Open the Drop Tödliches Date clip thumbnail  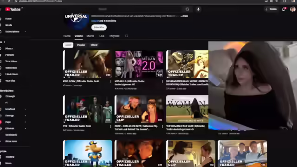139,109
